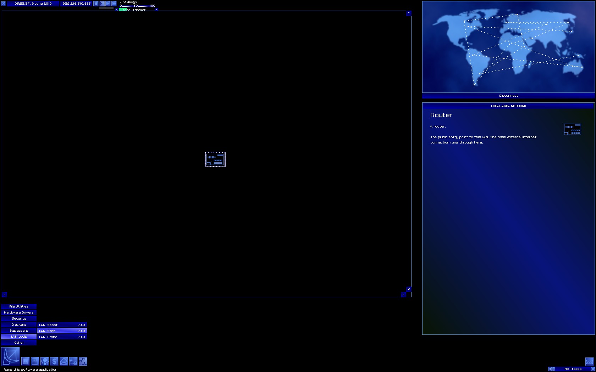Close the Trace Tracker No Traces bar
The height and width of the screenshot is (372, 596).
coord(592,369)
